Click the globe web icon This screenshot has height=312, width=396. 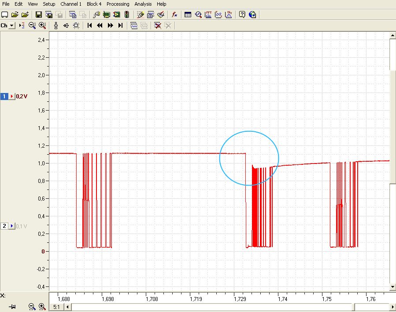[252, 15]
